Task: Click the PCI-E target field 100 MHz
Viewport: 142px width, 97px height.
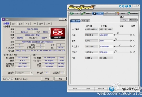Action: [x=106, y=52]
